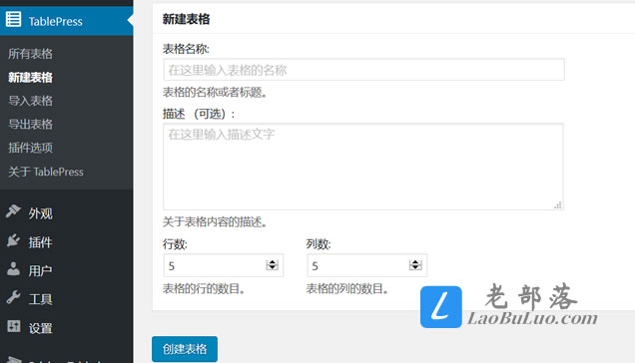Click the text 表格的名称或者标题

coord(215,93)
